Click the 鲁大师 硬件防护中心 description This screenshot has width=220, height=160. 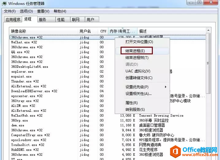[x=156, y=135]
